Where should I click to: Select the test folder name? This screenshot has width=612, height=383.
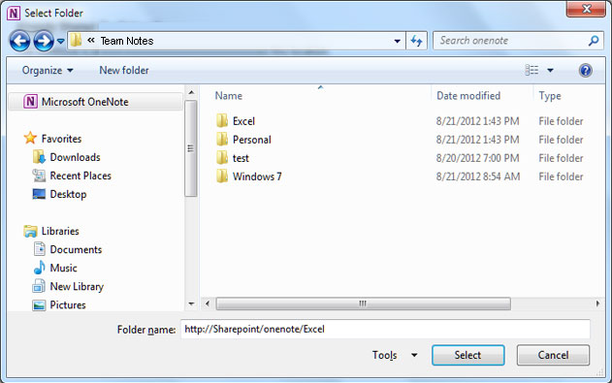click(x=241, y=158)
